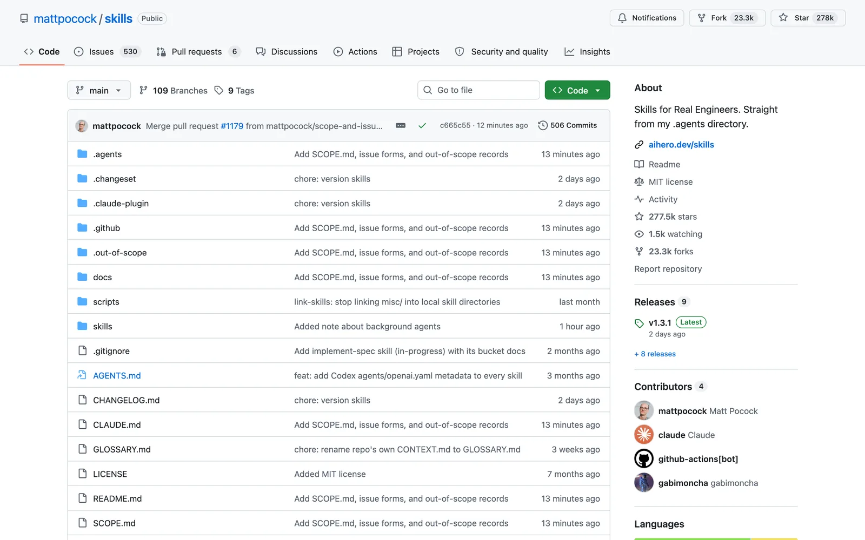View the 9 Tags link
Viewport: 865px width, 540px height.
coord(235,91)
